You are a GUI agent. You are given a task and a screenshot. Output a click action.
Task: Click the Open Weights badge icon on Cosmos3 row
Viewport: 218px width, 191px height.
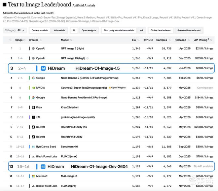click(110, 88)
